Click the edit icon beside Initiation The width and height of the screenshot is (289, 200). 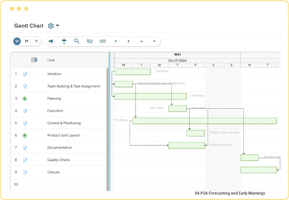(x=25, y=74)
